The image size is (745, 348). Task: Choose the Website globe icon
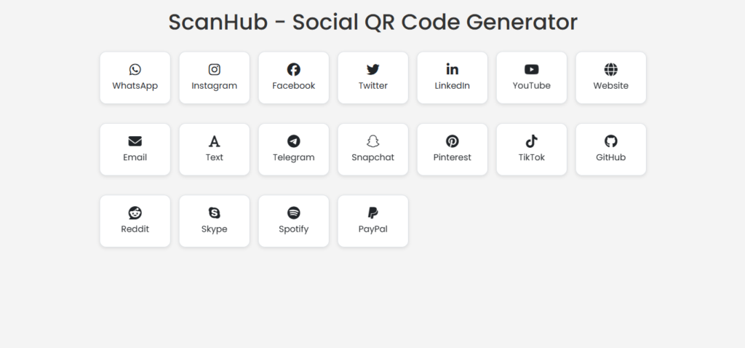(611, 69)
